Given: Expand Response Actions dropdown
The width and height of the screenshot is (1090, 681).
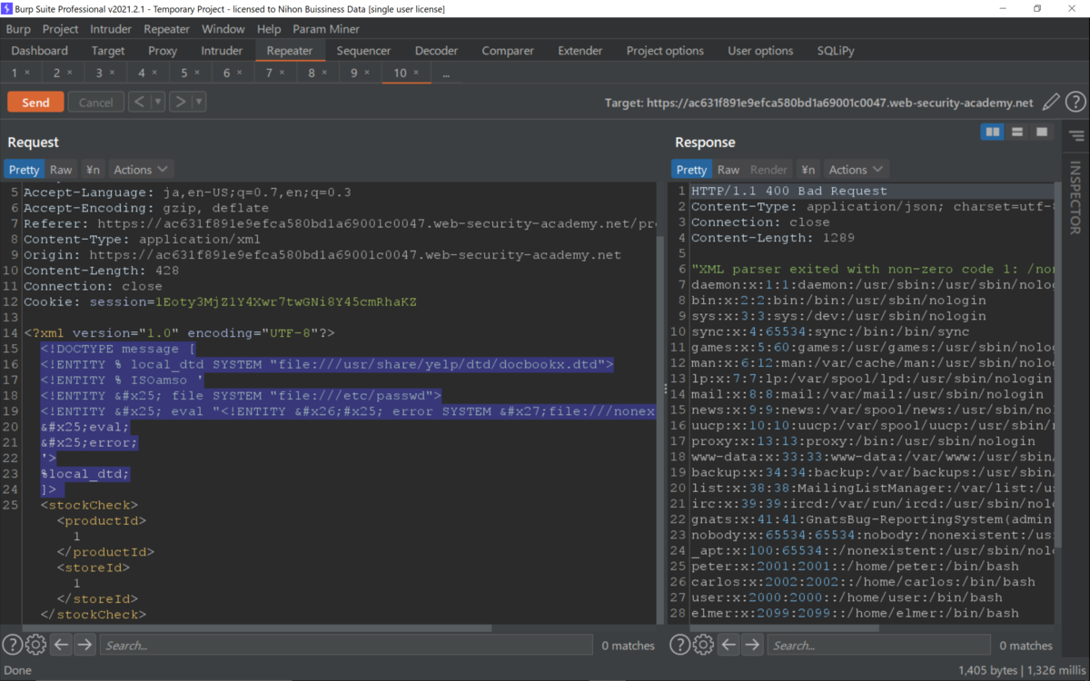Looking at the screenshot, I should 856,170.
